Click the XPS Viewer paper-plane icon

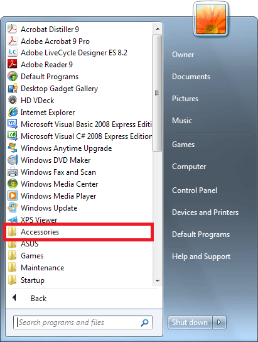pyautogui.click(x=13, y=219)
